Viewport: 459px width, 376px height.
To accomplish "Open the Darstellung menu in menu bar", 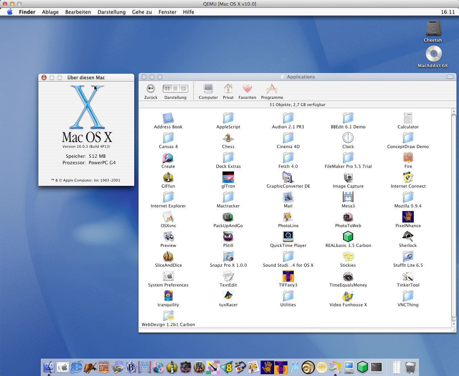I will point(112,12).
